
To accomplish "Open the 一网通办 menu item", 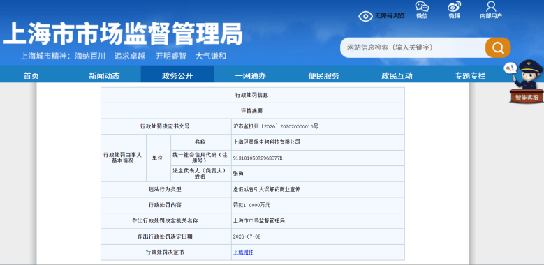I will (x=251, y=76).
